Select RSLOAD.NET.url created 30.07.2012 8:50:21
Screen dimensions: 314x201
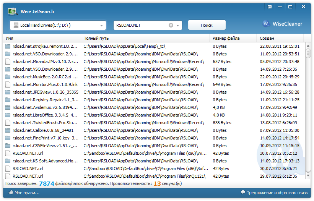pyautogui.click(x=28, y=169)
